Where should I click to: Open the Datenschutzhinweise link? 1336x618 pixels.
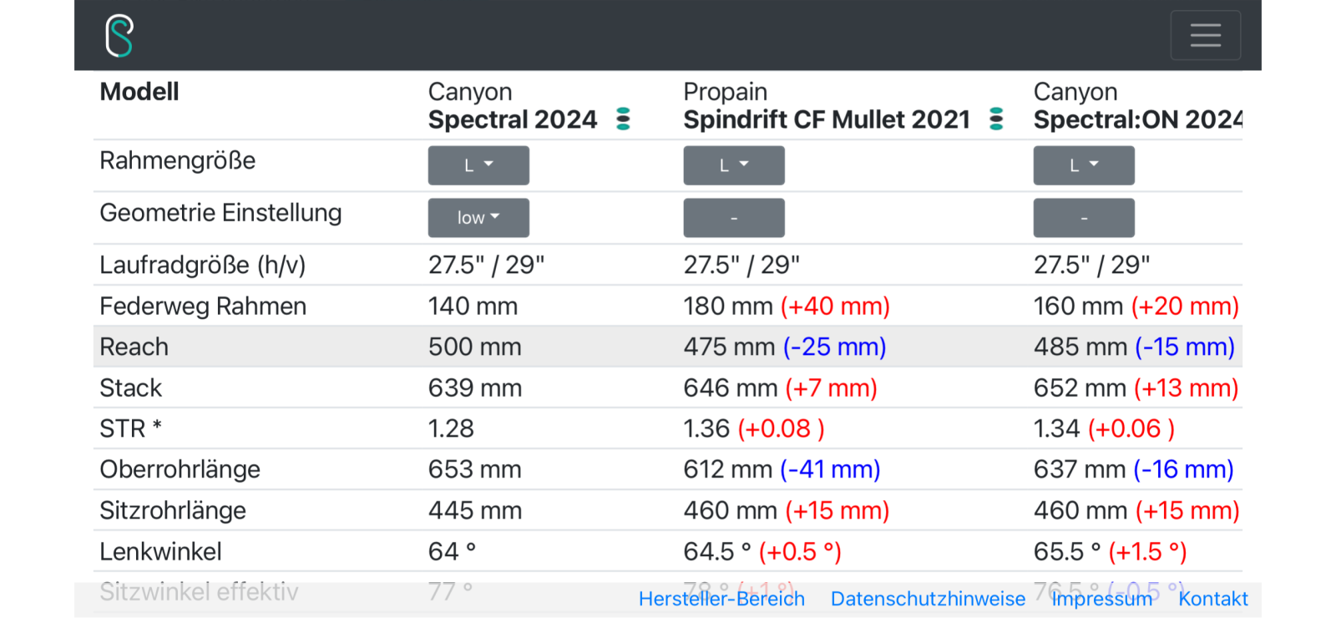coord(928,599)
